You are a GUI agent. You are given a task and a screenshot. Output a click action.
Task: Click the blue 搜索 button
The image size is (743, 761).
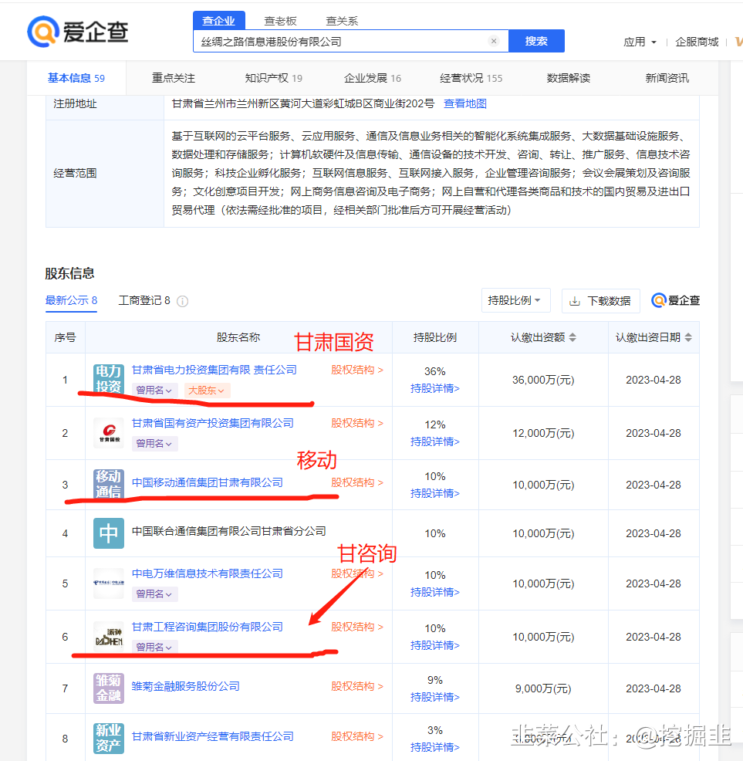tap(536, 41)
